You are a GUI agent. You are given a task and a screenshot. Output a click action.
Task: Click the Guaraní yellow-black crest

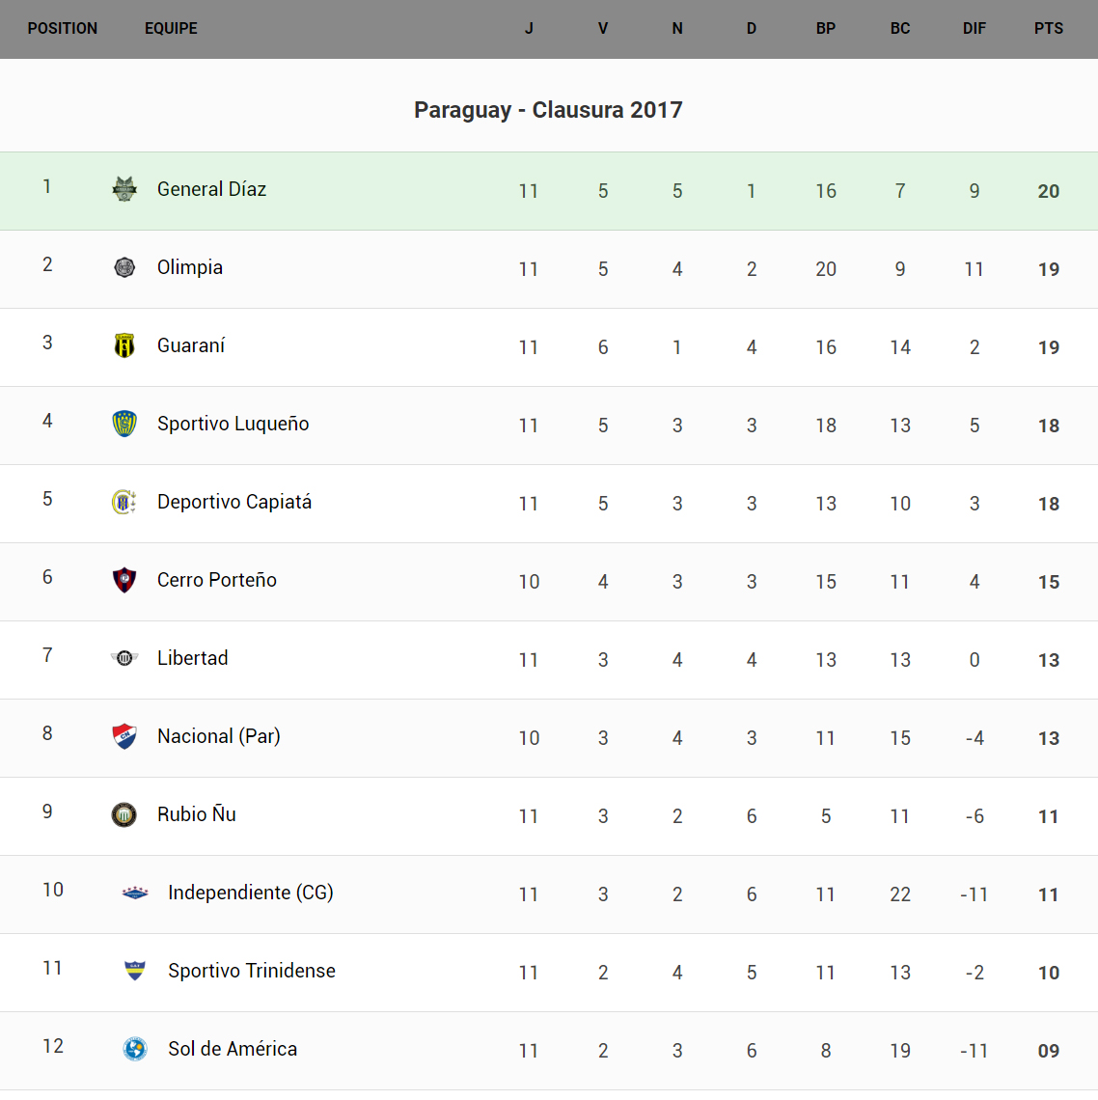(x=124, y=345)
